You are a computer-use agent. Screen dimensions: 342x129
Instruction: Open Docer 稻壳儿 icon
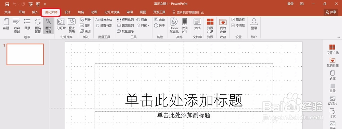coord(174,26)
